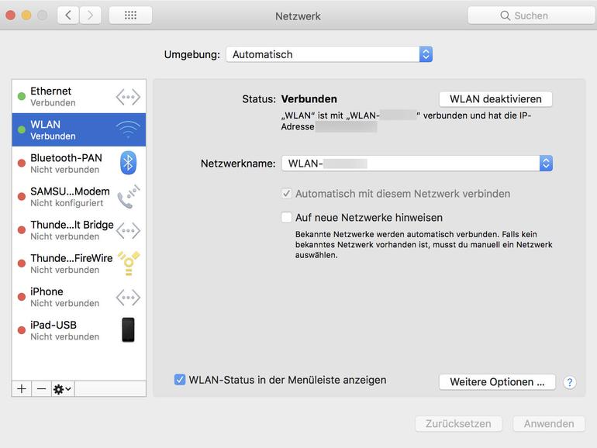597x448 pixels.
Task: Toggle 'WLAN-Status in der Menüleiste anzeigen'
Action: click(x=180, y=380)
